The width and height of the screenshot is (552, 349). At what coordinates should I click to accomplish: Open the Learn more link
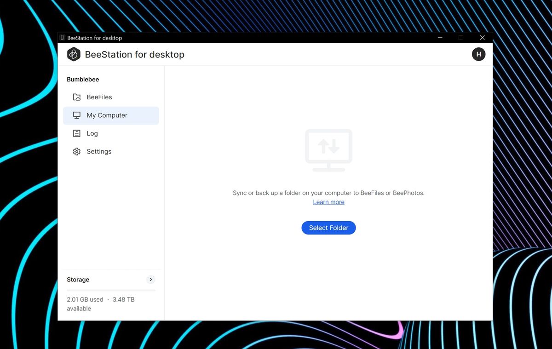tap(328, 202)
